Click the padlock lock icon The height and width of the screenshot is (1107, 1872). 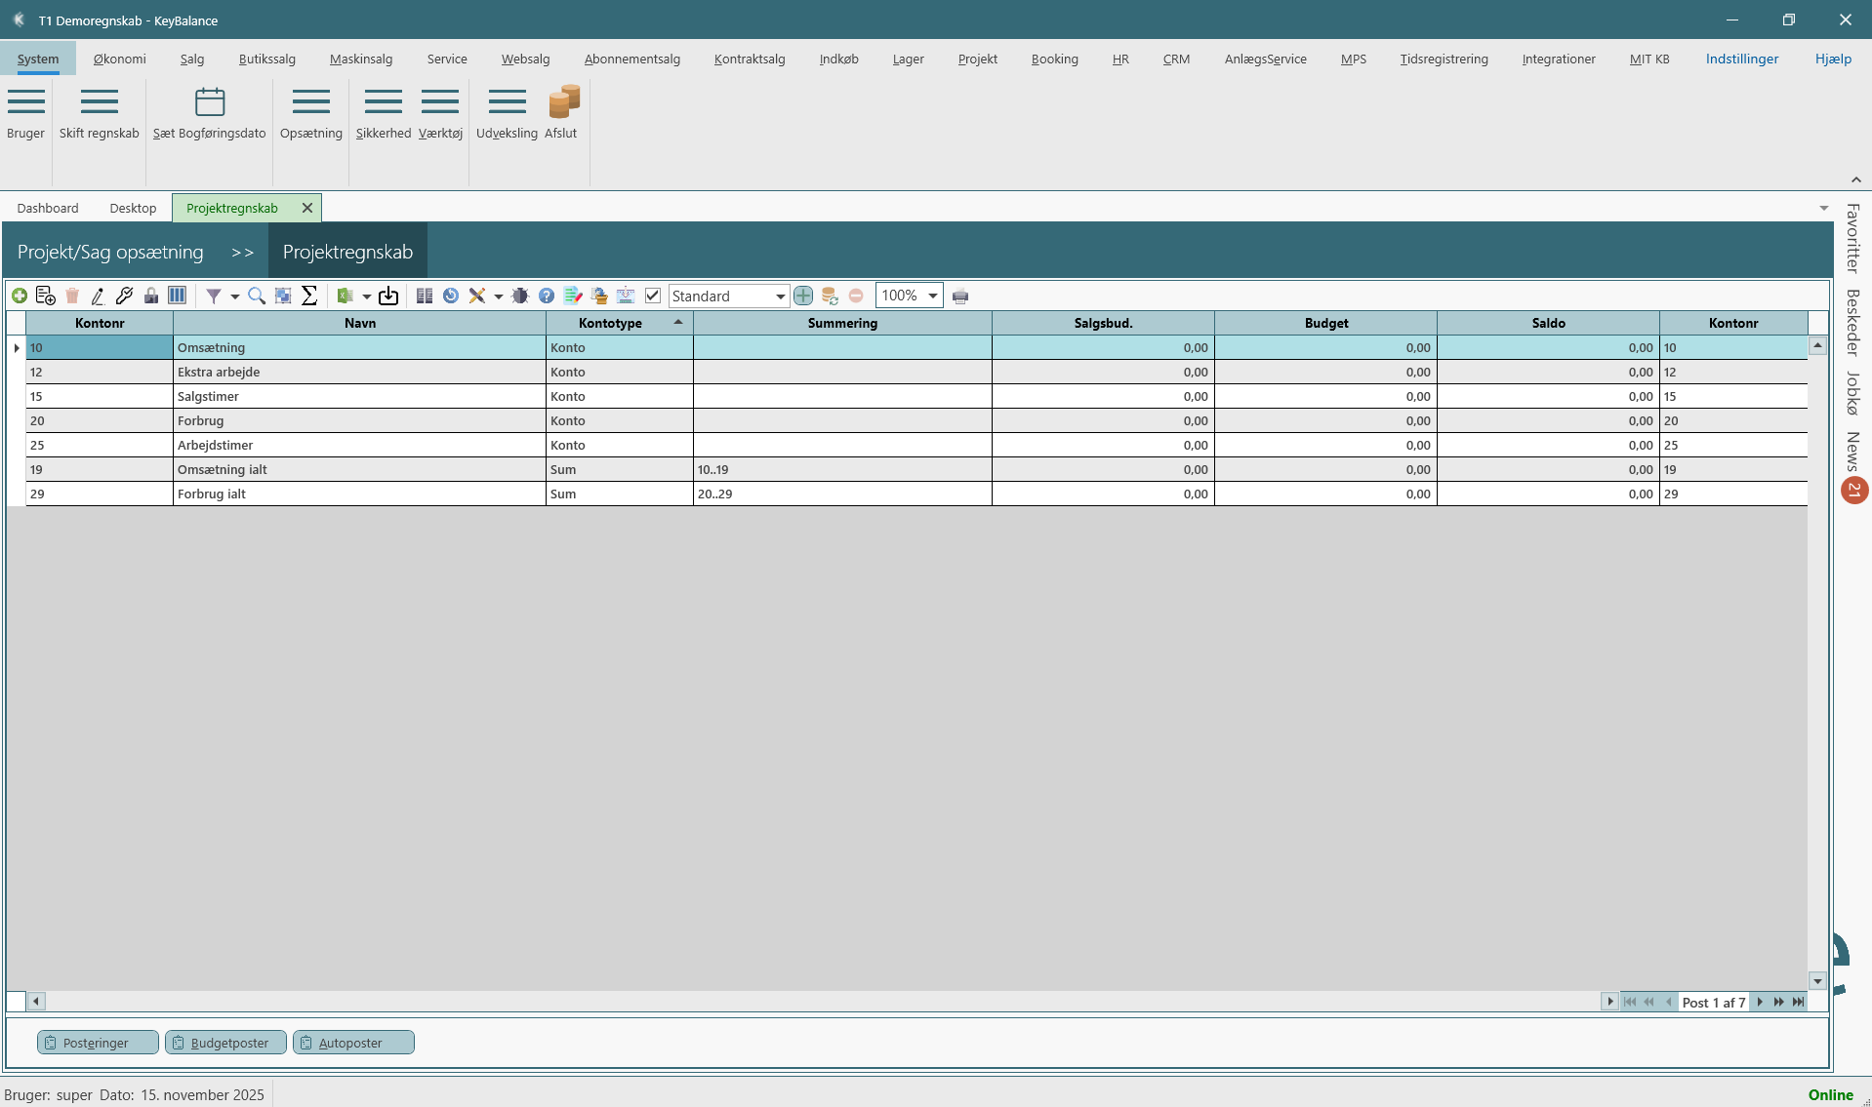(x=151, y=296)
